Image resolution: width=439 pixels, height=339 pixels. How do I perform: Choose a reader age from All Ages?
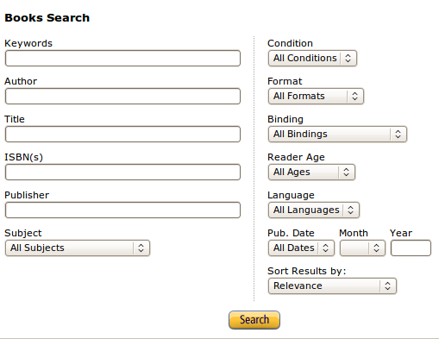click(311, 173)
